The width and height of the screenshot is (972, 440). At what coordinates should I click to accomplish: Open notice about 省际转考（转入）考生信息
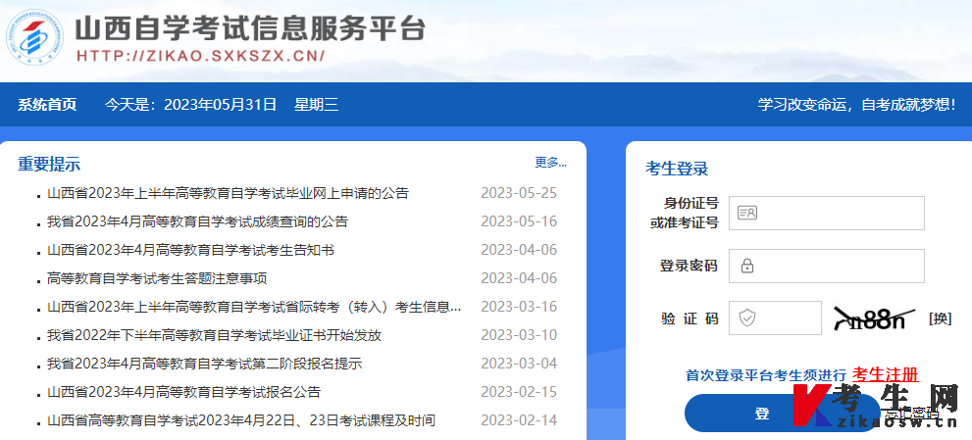click(254, 307)
